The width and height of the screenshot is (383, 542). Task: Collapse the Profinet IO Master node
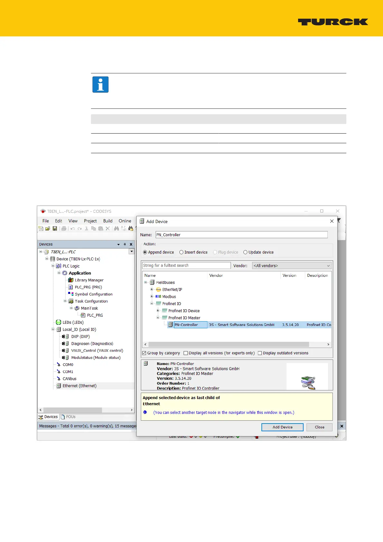158,318
